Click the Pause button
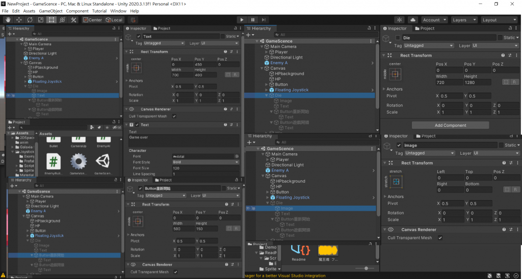The height and width of the screenshot is (279, 522). point(253,20)
